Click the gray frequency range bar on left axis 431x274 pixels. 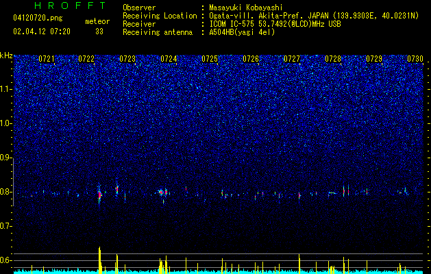(13, 184)
